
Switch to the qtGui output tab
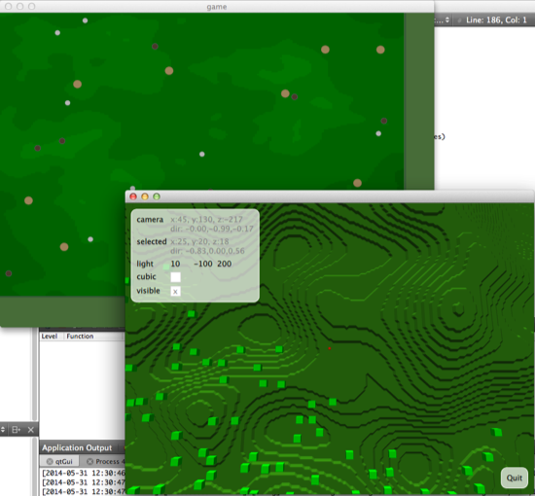60,461
